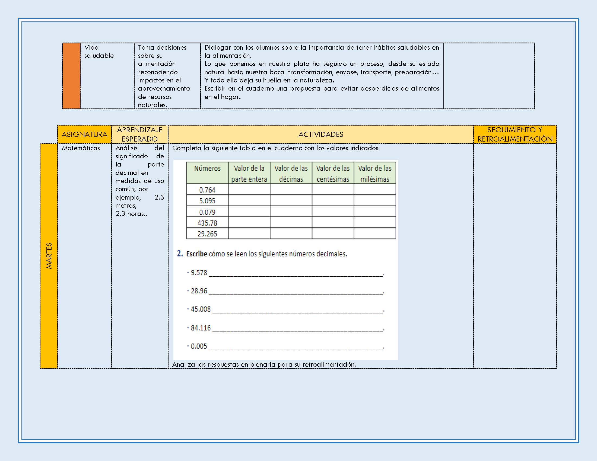Click the ASIGNATURA header cell

pos(84,134)
